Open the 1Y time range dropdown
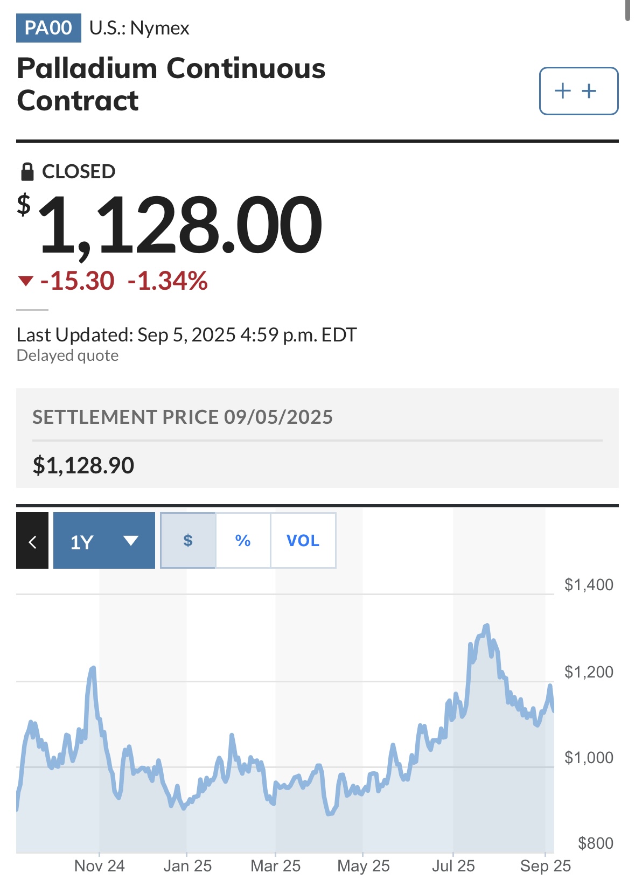Viewport: 635px width, 880px height. tap(104, 541)
